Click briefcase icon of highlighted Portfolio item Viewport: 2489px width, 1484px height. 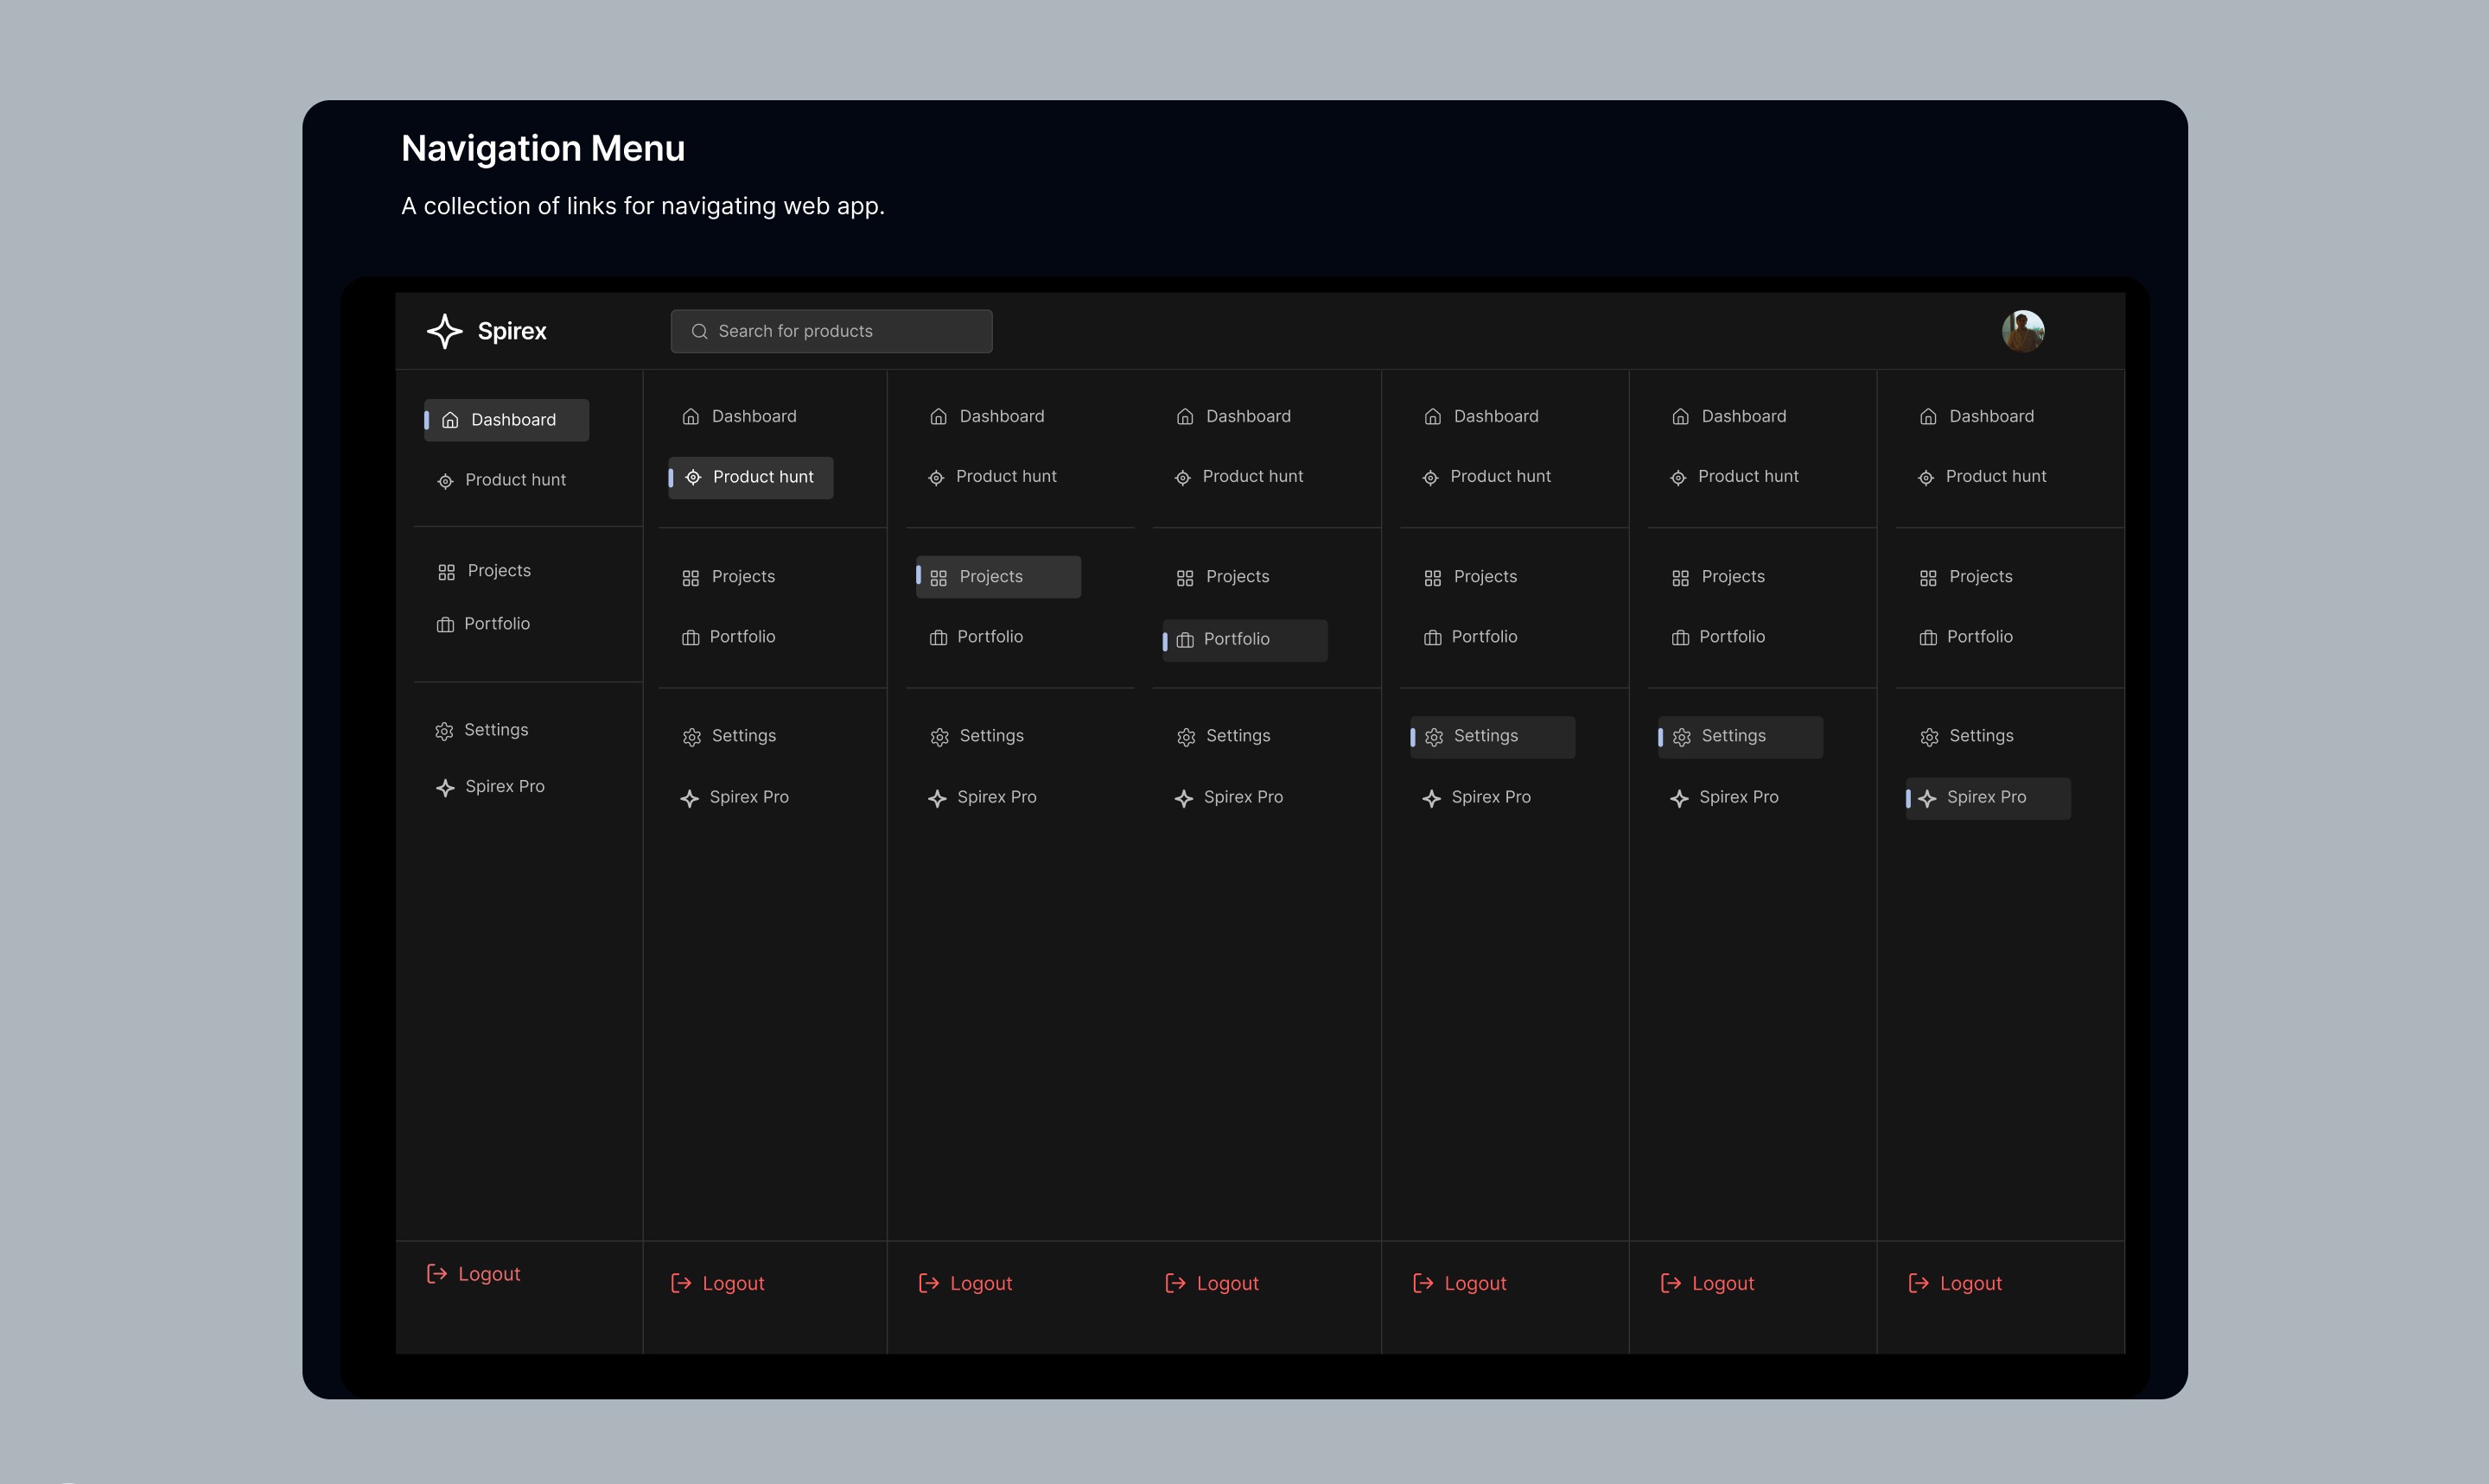pyautogui.click(x=1185, y=640)
